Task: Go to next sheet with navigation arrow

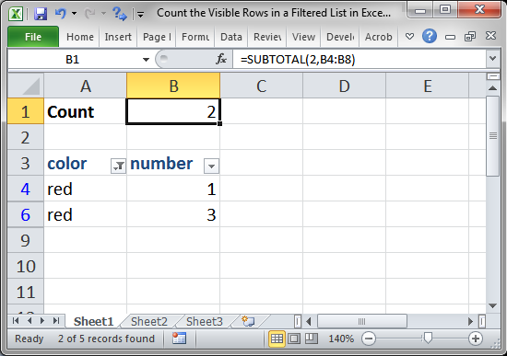Action: (x=42, y=321)
